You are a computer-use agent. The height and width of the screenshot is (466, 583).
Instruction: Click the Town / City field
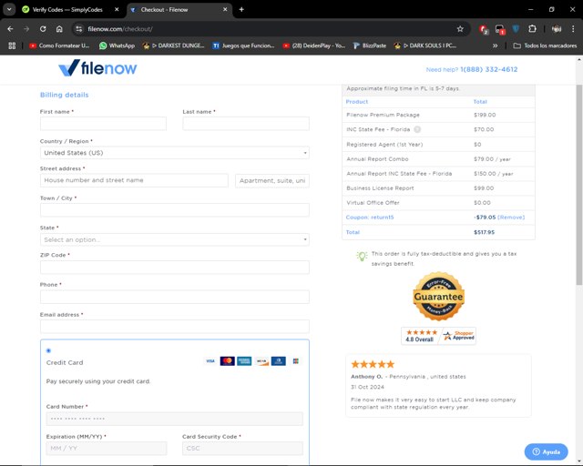tap(174, 210)
